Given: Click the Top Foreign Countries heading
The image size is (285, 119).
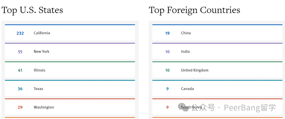Looking at the screenshot, I should coord(194,10).
